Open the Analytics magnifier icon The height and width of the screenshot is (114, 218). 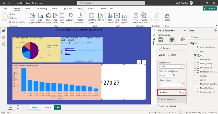(183, 40)
